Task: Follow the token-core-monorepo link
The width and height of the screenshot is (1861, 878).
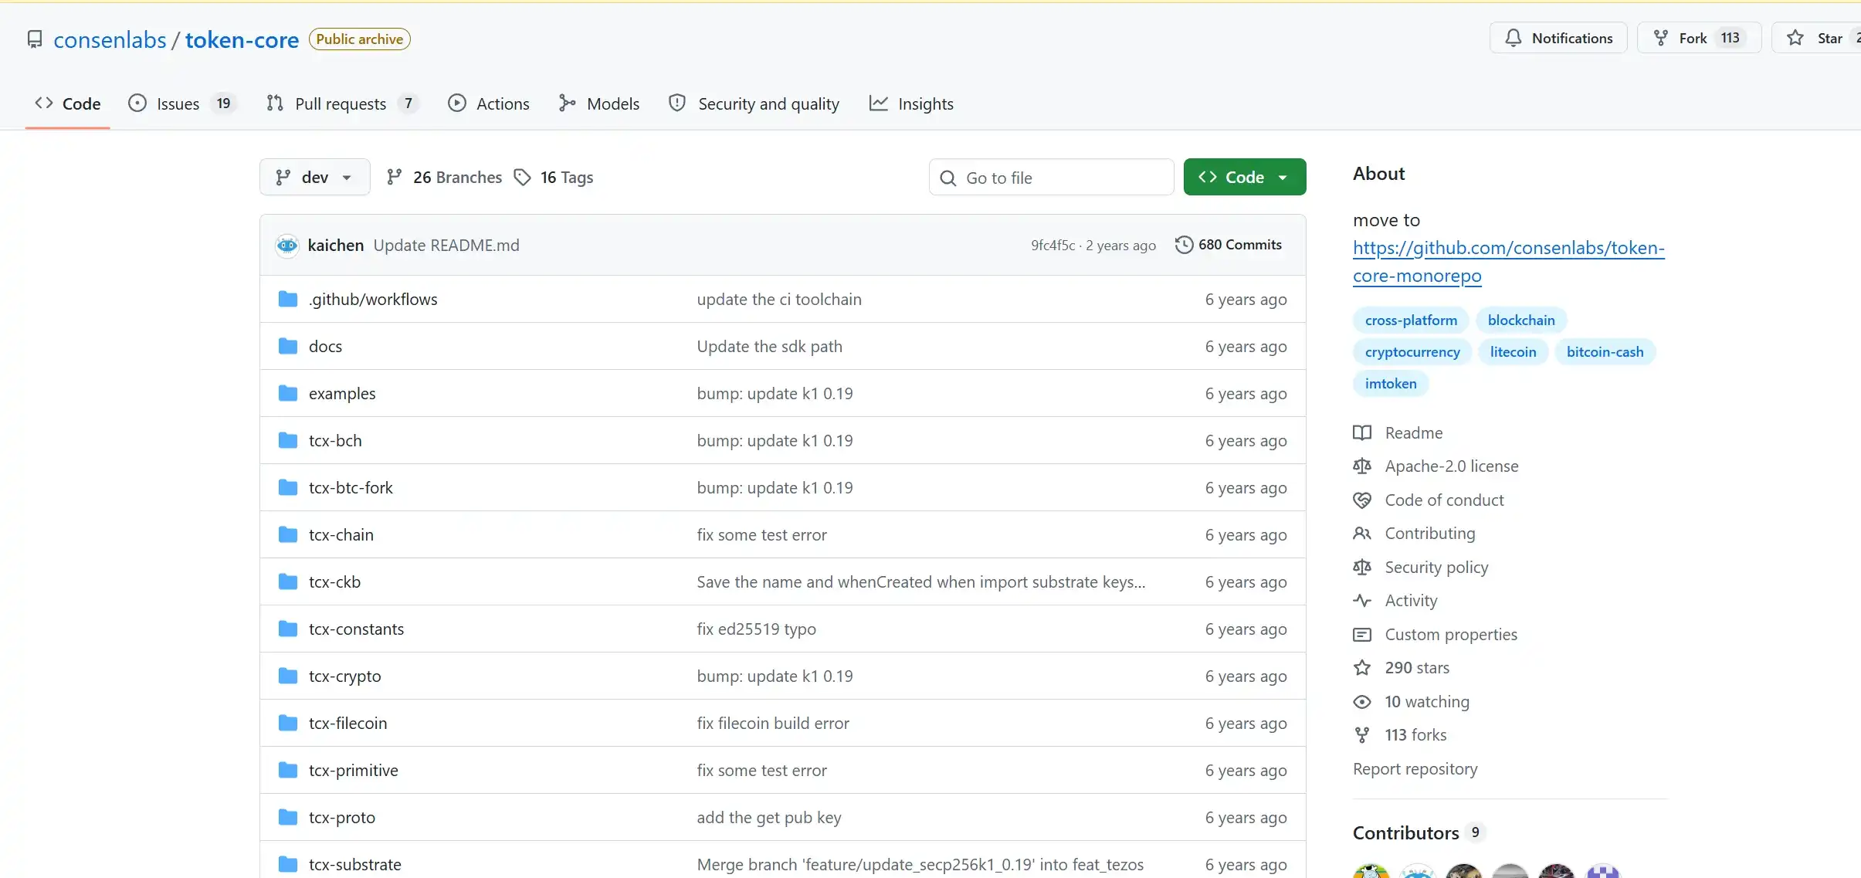Action: pos(1508,262)
